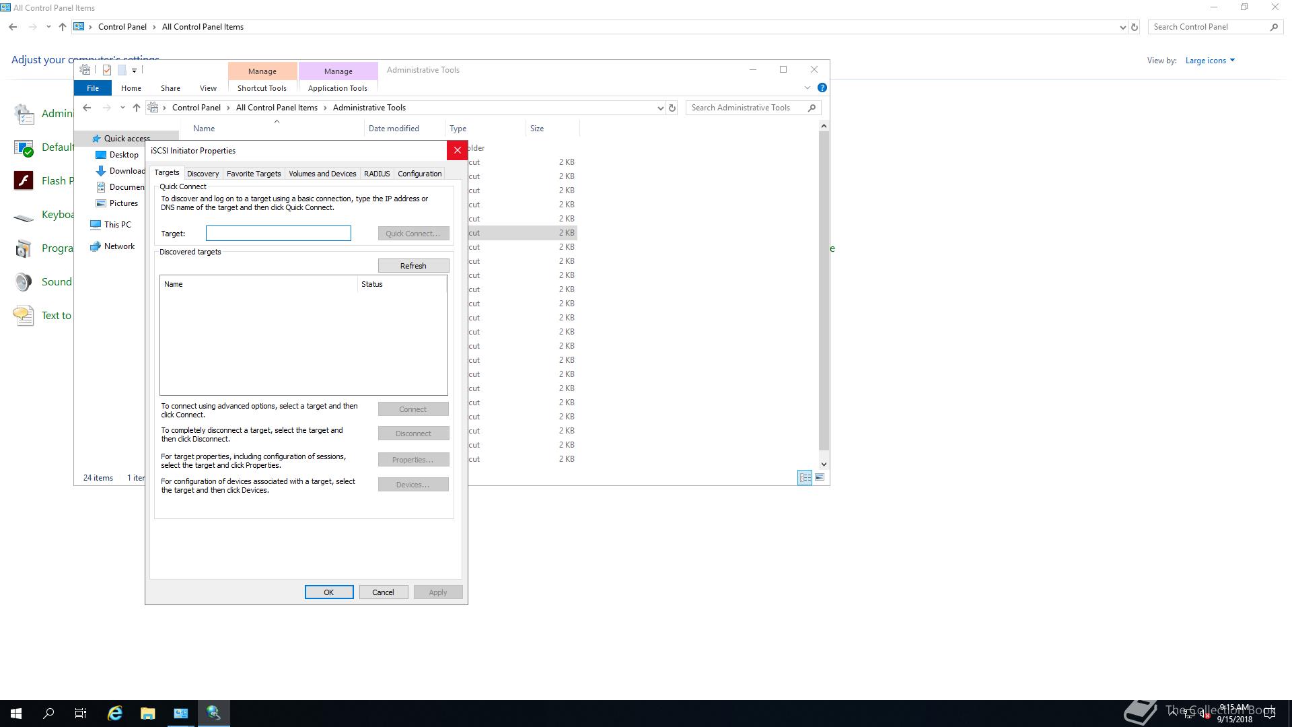Select Quick access in navigation pane
The width and height of the screenshot is (1292, 727).
click(x=127, y=139)
